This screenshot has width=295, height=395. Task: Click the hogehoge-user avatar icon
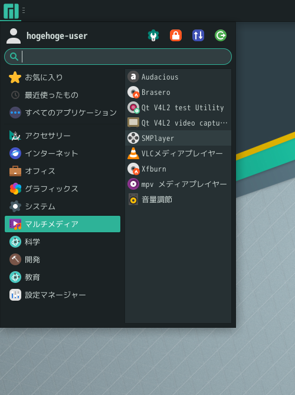(x=14, y=36)
